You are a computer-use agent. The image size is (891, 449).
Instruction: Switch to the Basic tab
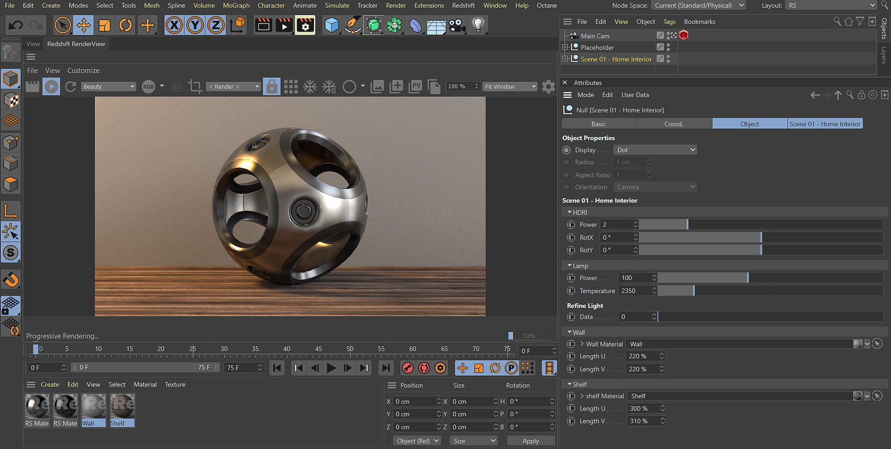(599, 124)
